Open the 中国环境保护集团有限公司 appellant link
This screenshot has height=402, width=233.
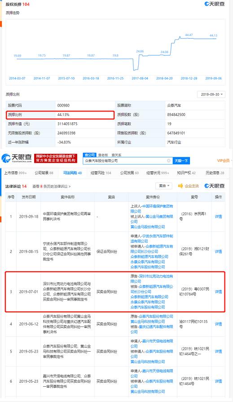pyautogui.click(x=152, y=209)
